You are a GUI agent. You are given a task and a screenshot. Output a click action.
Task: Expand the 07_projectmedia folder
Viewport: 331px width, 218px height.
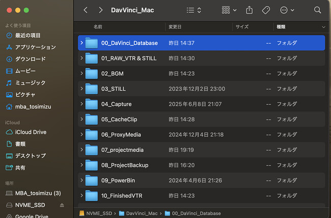tap(81, 150)
